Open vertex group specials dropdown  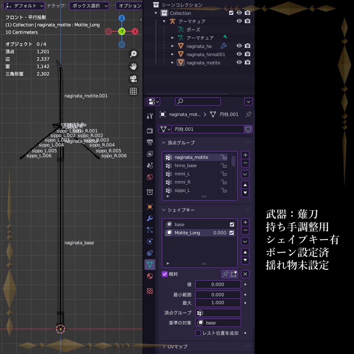(x=245, y=174)
